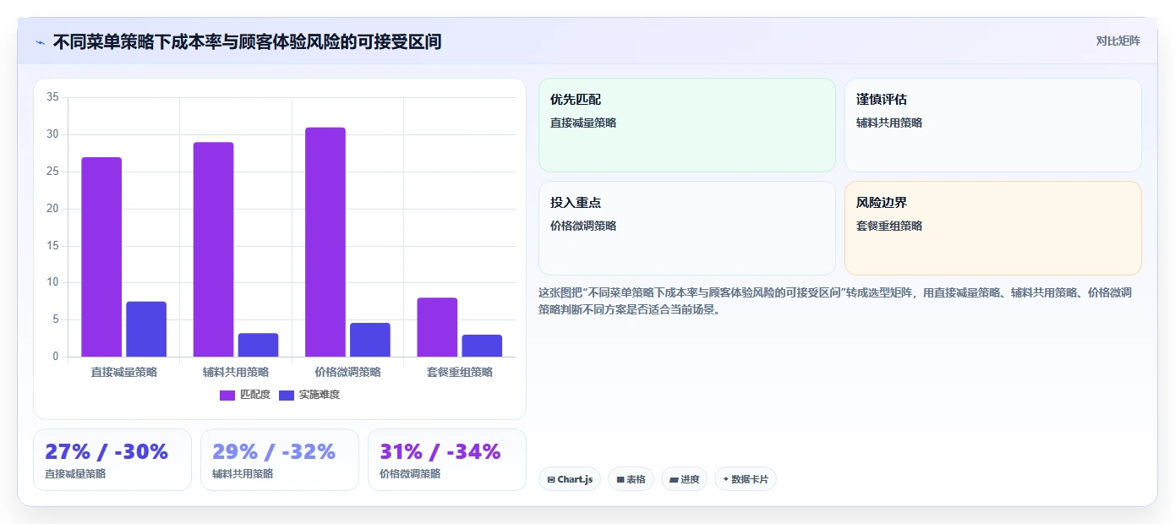Toggle the 匹配度 legend swatch
The height and width of the screenshot is (524, 1175).
(227, 395)
